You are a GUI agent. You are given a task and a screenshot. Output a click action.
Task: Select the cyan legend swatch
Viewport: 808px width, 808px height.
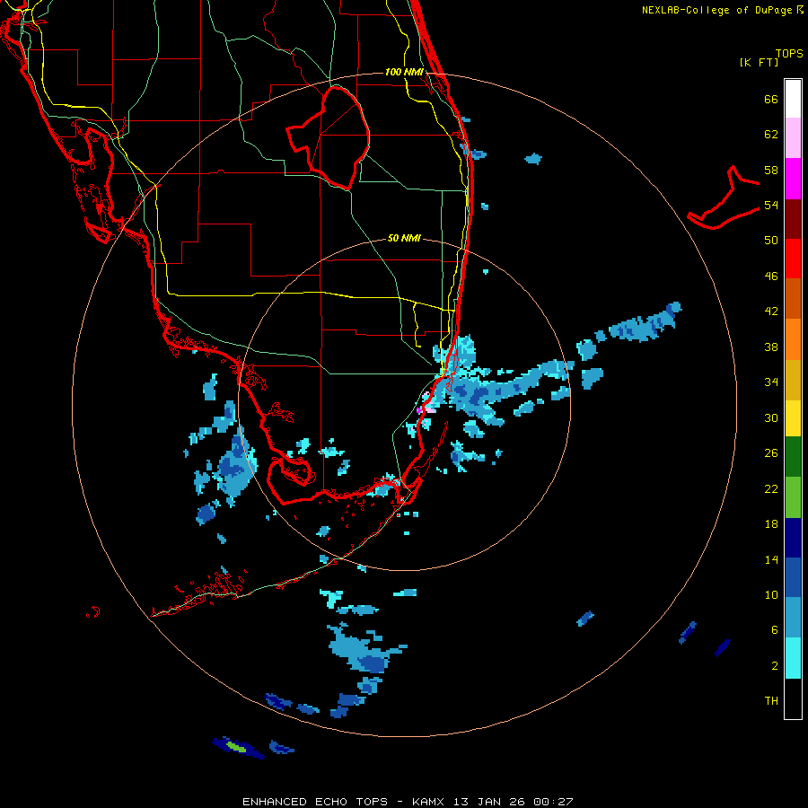coord(793,658)
